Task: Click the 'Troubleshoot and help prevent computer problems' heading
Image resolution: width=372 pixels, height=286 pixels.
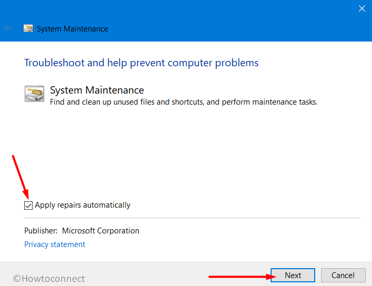Action: [141, 63]
